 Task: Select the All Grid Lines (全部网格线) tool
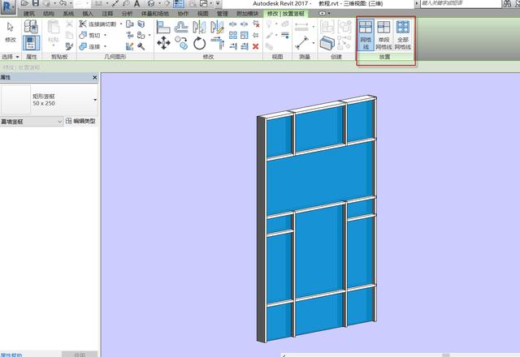(403, 35)
